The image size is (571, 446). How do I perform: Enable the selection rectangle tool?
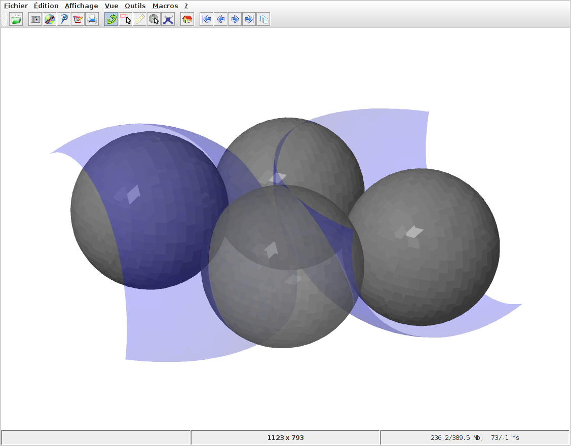(x=125, y=20)
